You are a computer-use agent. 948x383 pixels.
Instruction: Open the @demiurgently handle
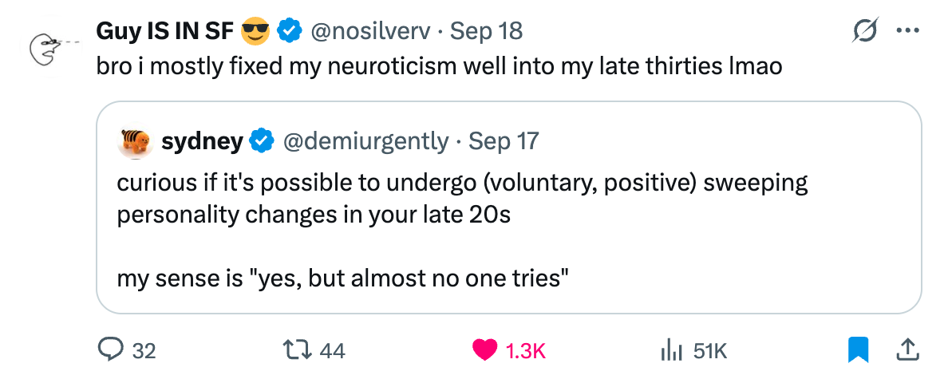point(366,141)
